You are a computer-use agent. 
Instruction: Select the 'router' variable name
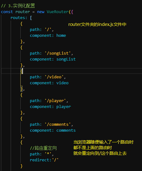point(23,12)
